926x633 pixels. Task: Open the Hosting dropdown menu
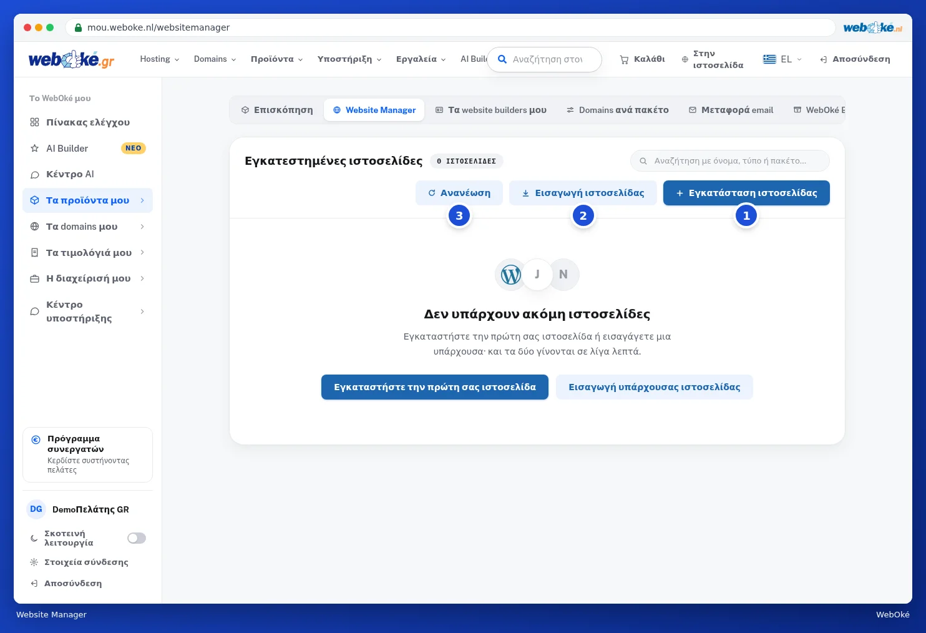(x=160, y=59)
